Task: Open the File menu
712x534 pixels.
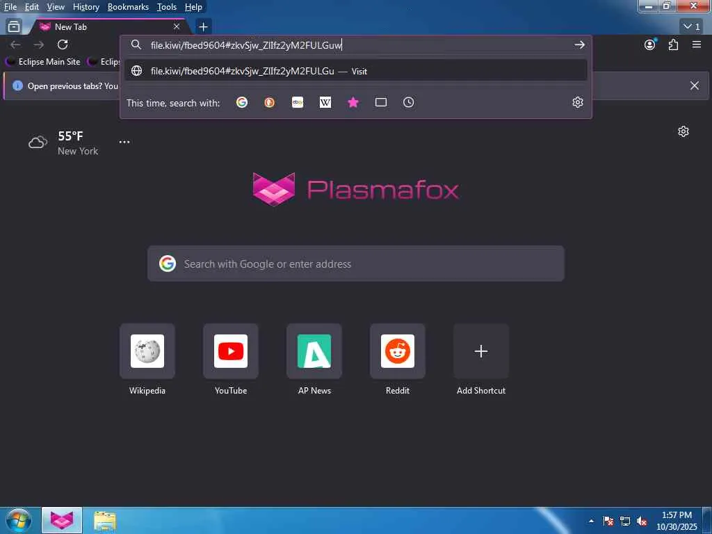Action: 10,7
